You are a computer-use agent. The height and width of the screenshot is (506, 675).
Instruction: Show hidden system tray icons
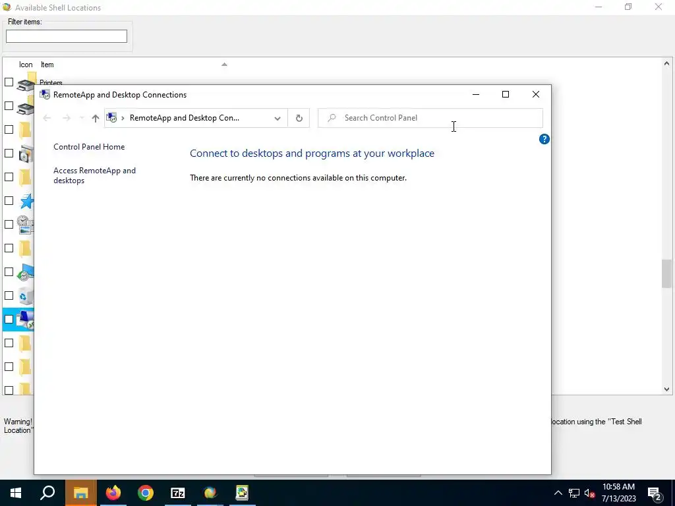[x=558, y=493]
